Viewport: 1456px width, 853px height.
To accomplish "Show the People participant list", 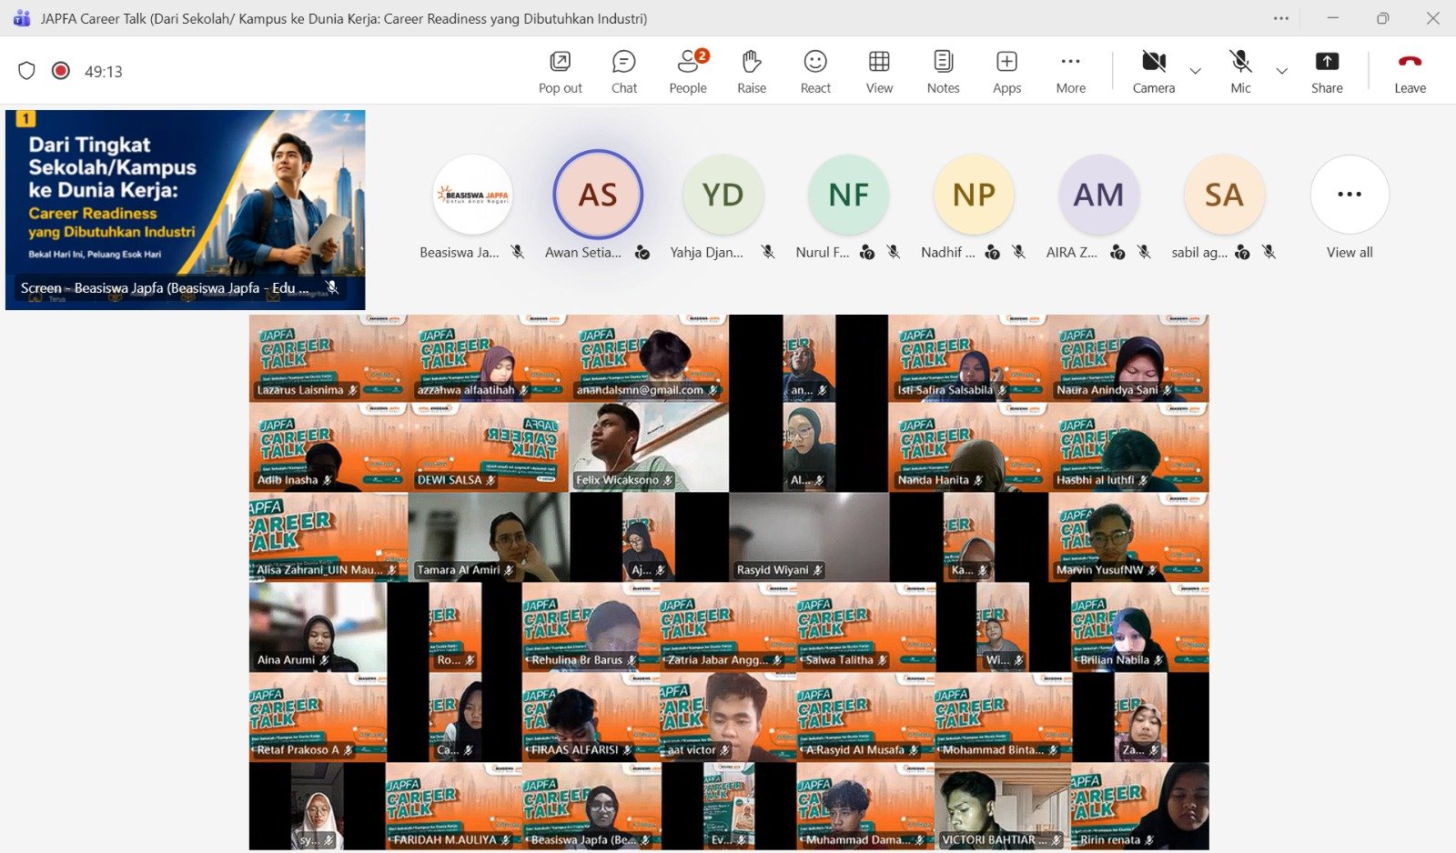I will click(688, 72).
